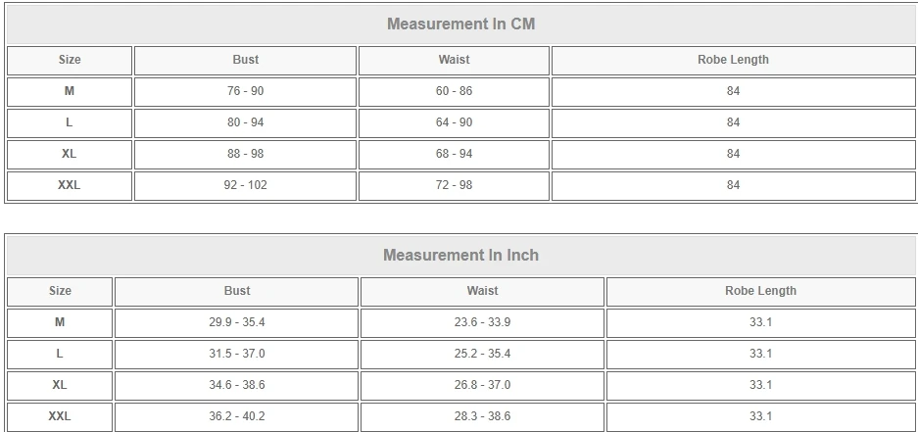Select the M size cell in Inch table
The width and height of the screenshot is (918, 432).
tap(60, 322)
